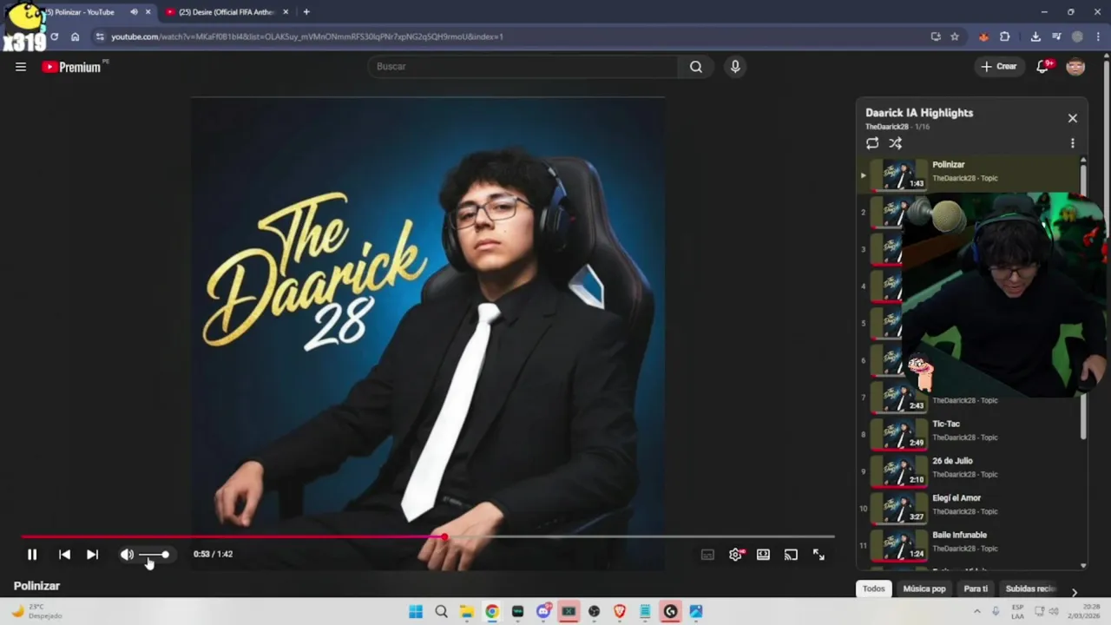Select the Todos filter chip
Screen dimensions: 1111x625
pos(874,589)
